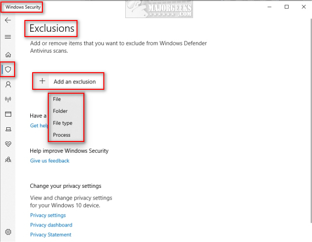
Task: Open the Get help link
Action: pyautogui.click(x=39, y=126)
